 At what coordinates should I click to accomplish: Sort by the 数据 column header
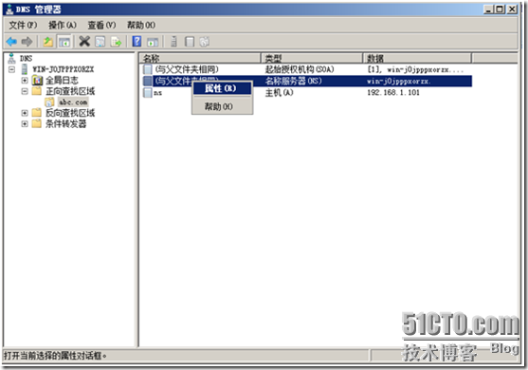point(417,58)
